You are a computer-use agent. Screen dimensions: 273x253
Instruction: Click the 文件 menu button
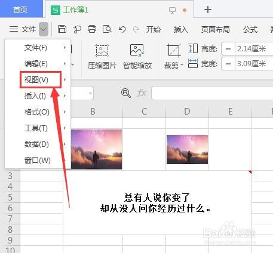click(29, 29)
